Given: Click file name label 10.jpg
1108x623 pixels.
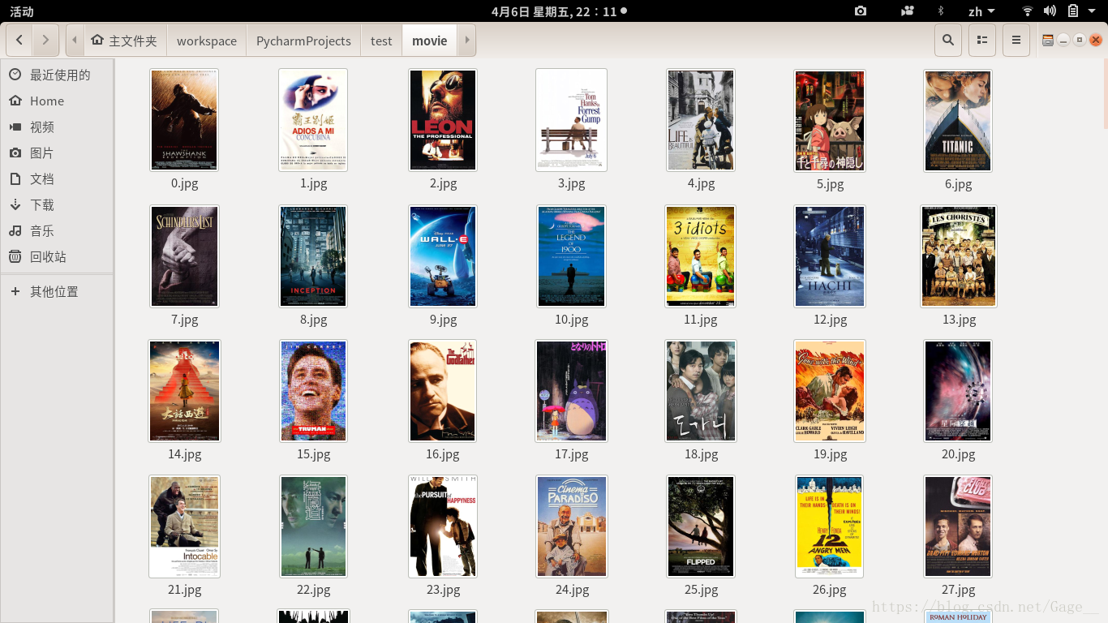Looking at the screenshot, I should click(571, 320).
